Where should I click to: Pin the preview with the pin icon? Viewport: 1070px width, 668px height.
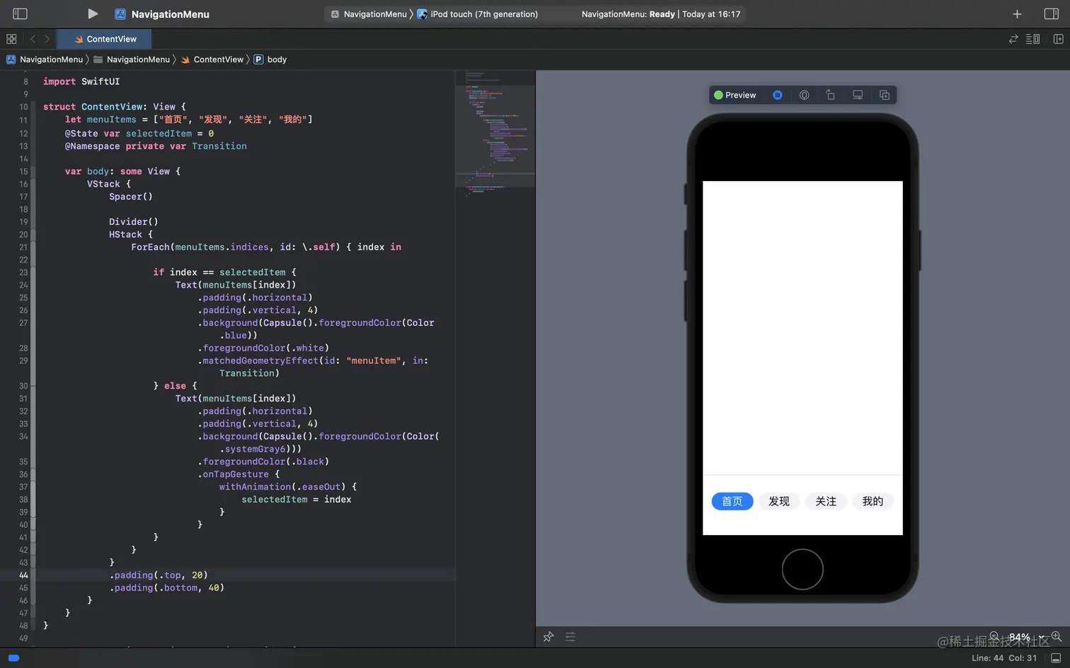[x=548, y=637]
